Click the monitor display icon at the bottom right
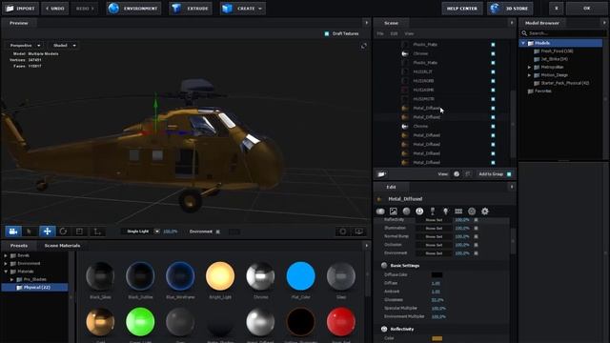Image resolution: width=610 pixels, height=343 pixels. [358, 232]
